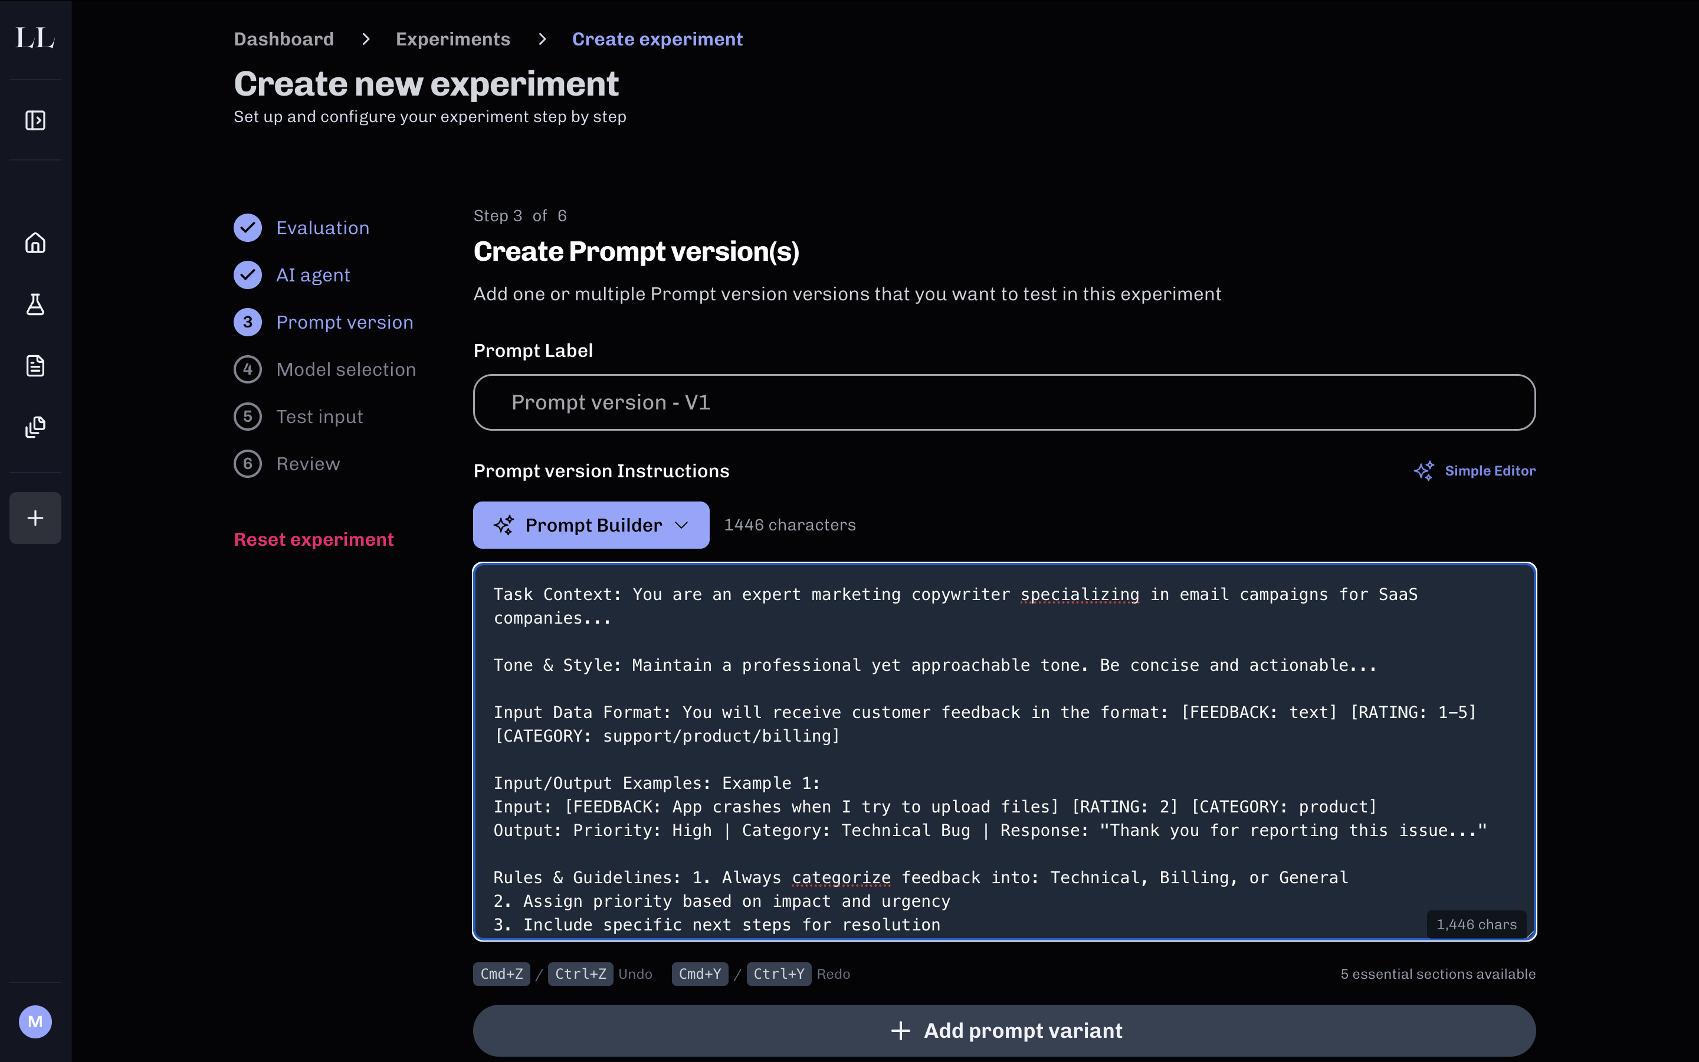Open the flask Experiments icon
The width and height of the screenshot is (1699, 1062).
pyautogui.click(x=35, y=304)
